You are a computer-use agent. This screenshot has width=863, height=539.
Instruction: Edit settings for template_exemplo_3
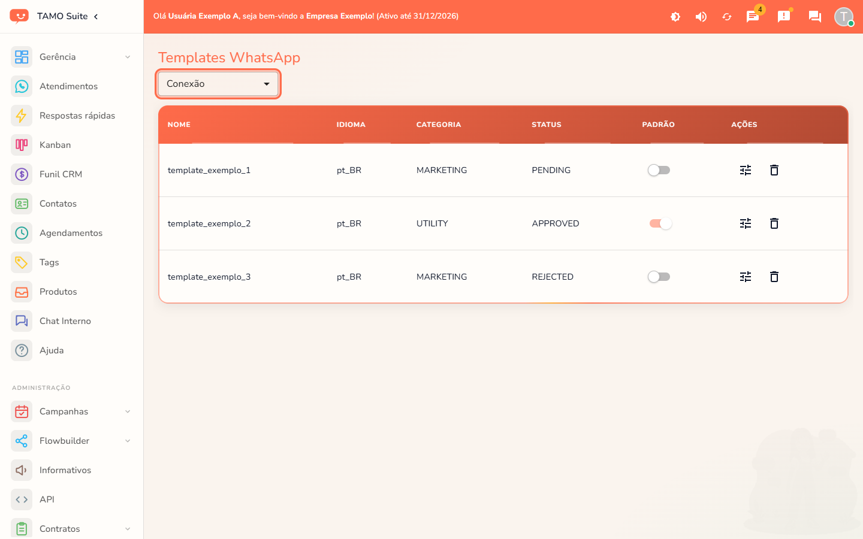[x=746, y=277]
